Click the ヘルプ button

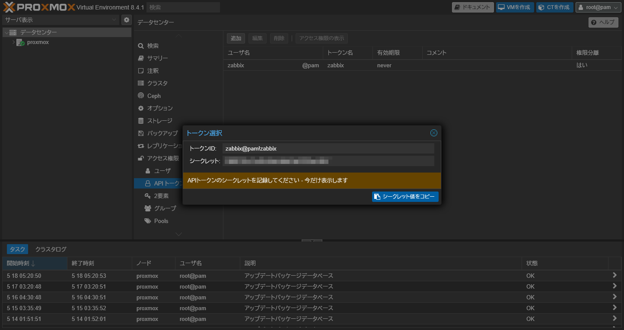pyautogui.click(x=603, y=22)
